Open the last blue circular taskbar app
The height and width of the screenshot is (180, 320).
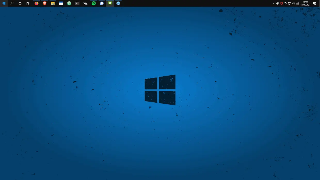point(118,3)
